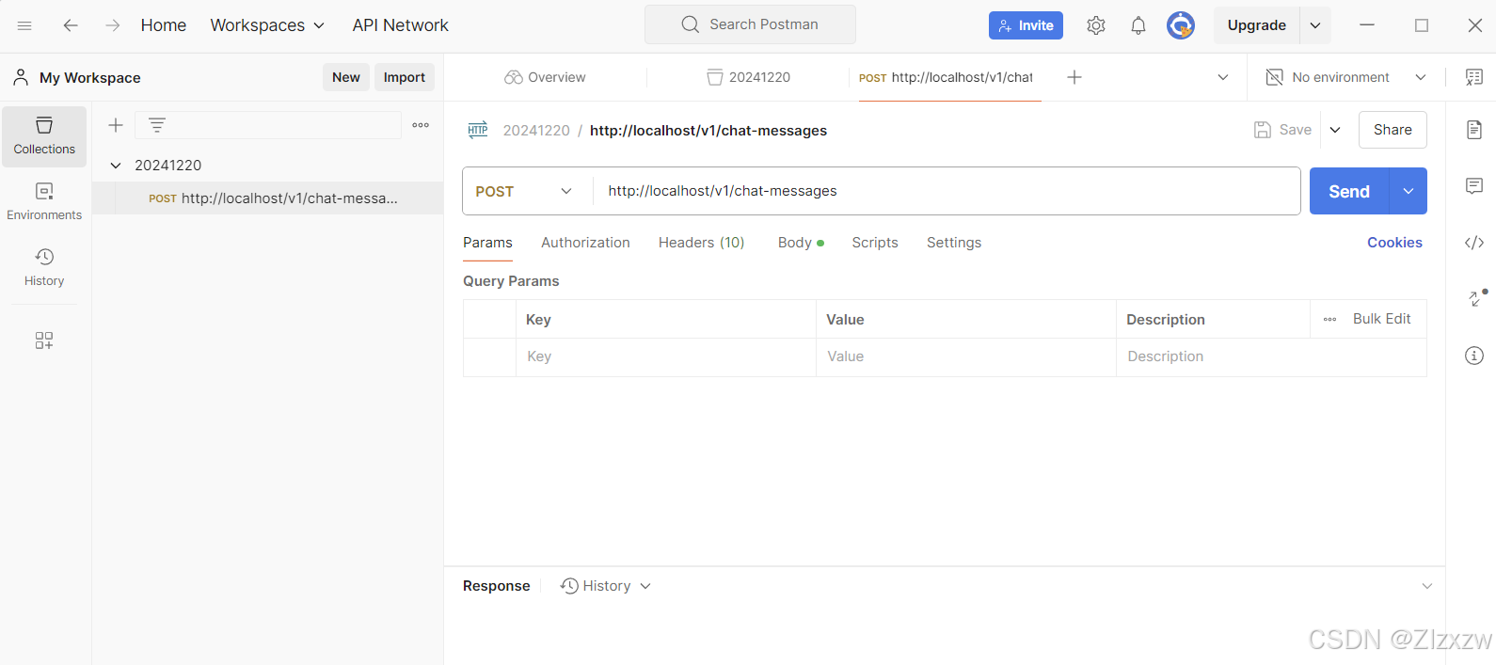
Task: Open the configure sidebar grid icon
Action: pyautogui.click(x=44, y=340)
